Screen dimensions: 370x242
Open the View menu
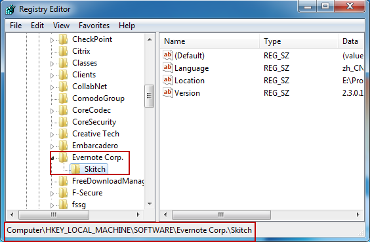(61, 26)
